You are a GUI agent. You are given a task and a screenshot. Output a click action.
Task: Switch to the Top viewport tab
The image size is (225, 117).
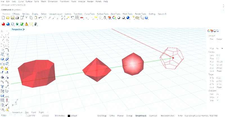pyautogui.click(x=27, y=113)
